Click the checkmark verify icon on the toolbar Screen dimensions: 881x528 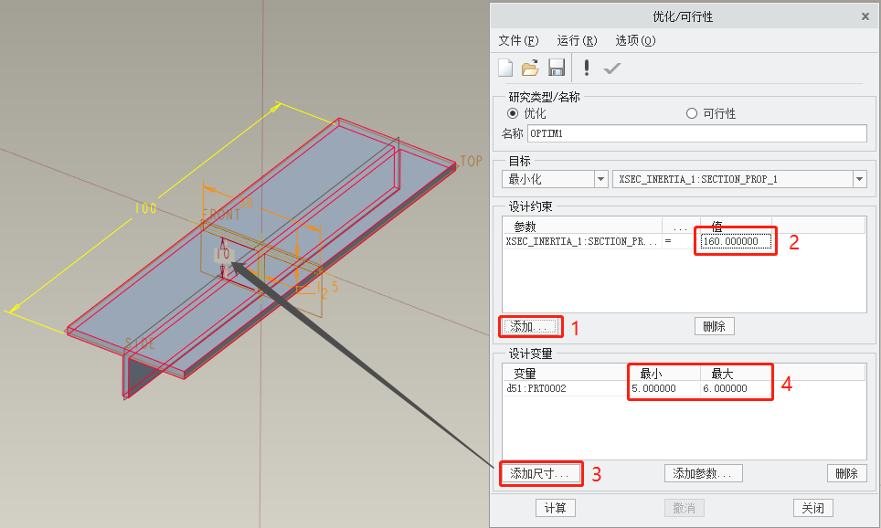pyautogui.click(x=611, y=67)
